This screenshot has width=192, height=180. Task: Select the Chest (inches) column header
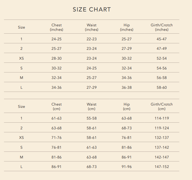click(x=56, y=27)
